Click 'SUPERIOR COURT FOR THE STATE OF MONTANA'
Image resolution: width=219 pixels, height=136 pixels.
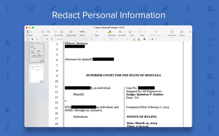[123, 75]
